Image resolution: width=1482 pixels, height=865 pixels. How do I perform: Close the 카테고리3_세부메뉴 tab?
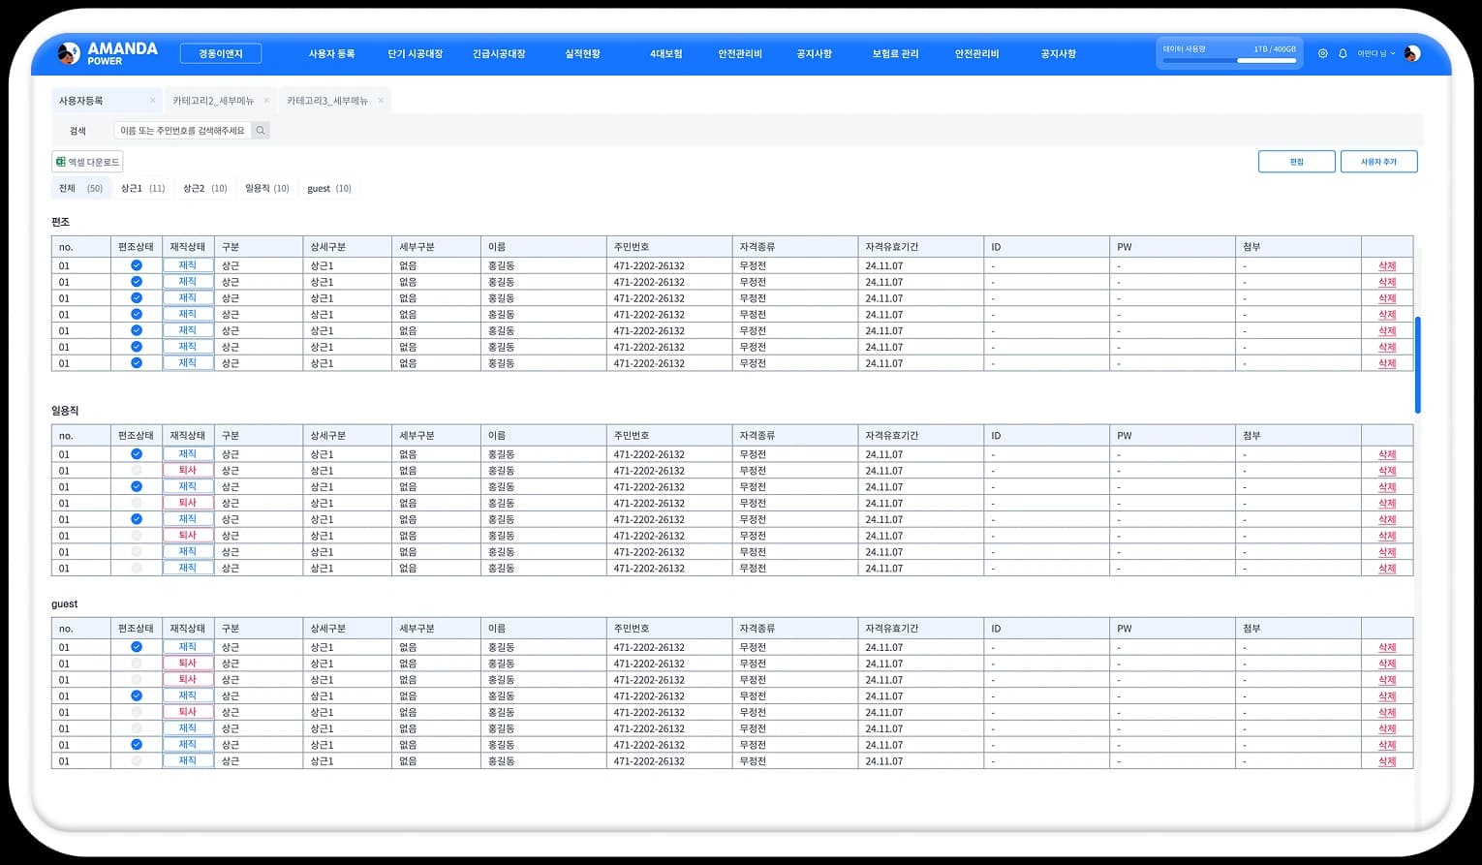click(x=381, y=101)
